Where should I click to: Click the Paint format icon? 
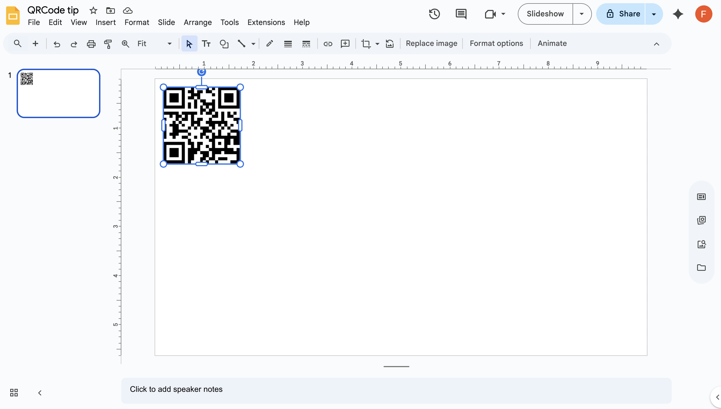pos(108,43)
